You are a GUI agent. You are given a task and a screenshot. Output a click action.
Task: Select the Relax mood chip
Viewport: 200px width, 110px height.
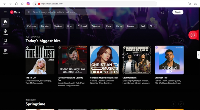(70, 26)
